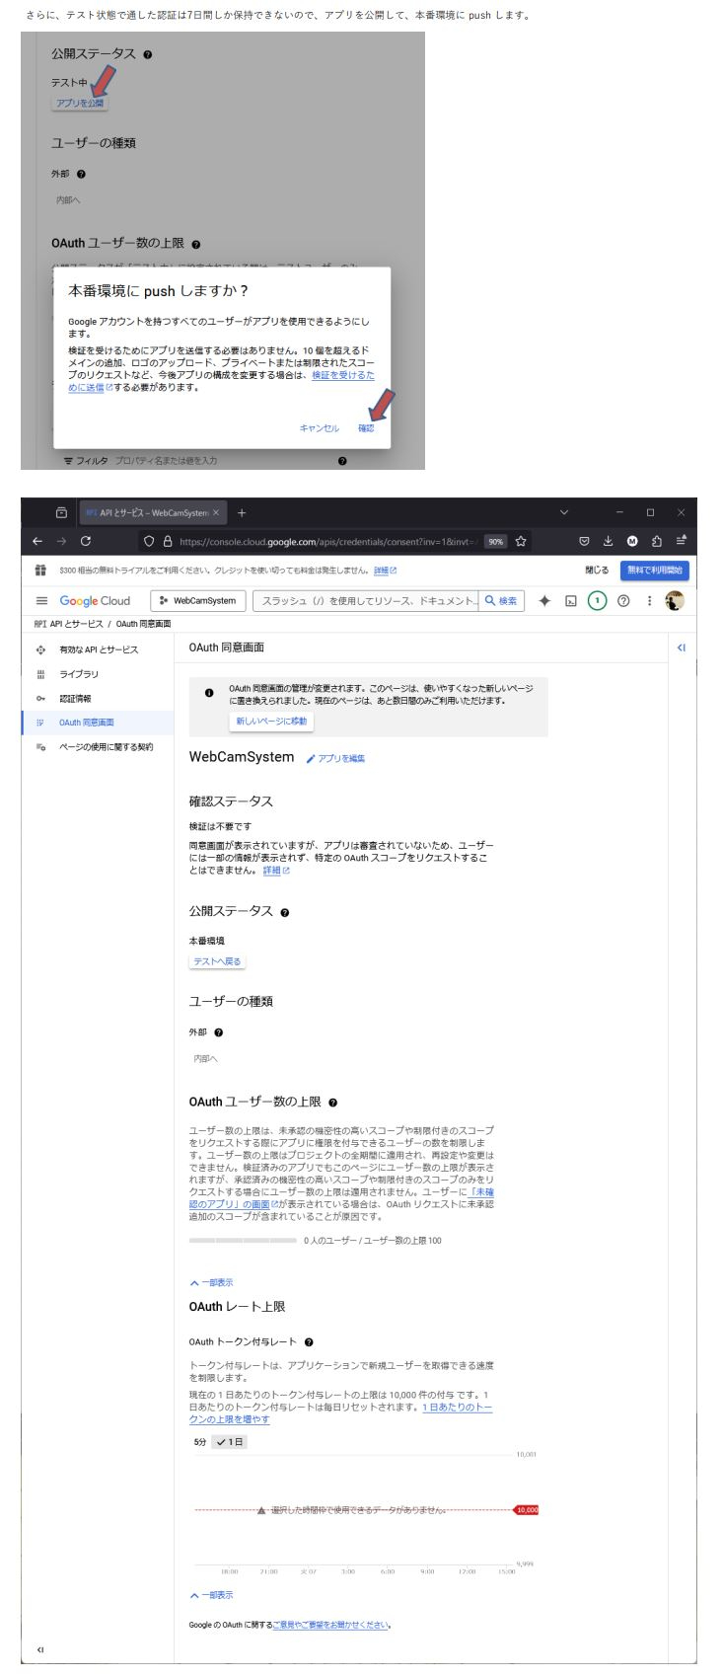Click the Google Cloud logo
This screenshot has width=722, height=1678.
95,601
